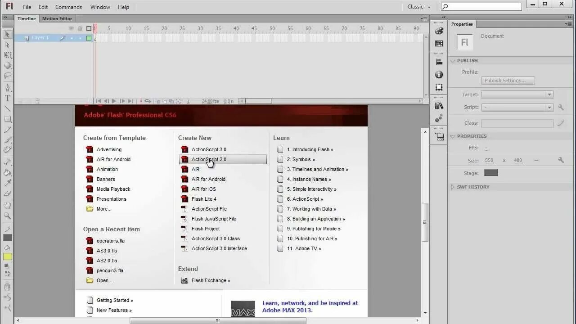Create new ActionScript 2.0 document
This screenshot has height=324, width=576.
click(223, 159)
